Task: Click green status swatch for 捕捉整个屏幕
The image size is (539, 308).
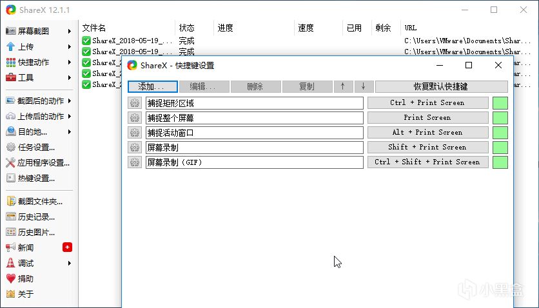Action: [x=500, y=118]
